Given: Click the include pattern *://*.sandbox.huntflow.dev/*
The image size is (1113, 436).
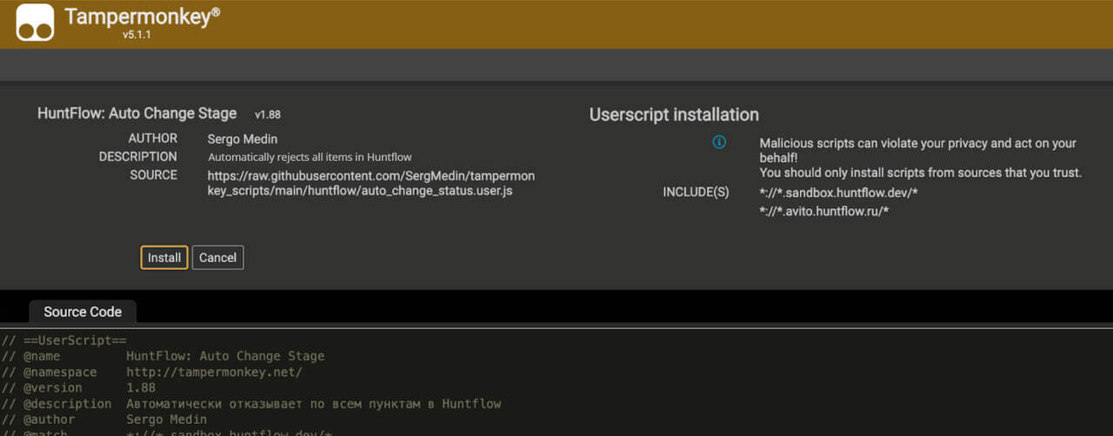Looking at the screenshot, I should 838,192.
